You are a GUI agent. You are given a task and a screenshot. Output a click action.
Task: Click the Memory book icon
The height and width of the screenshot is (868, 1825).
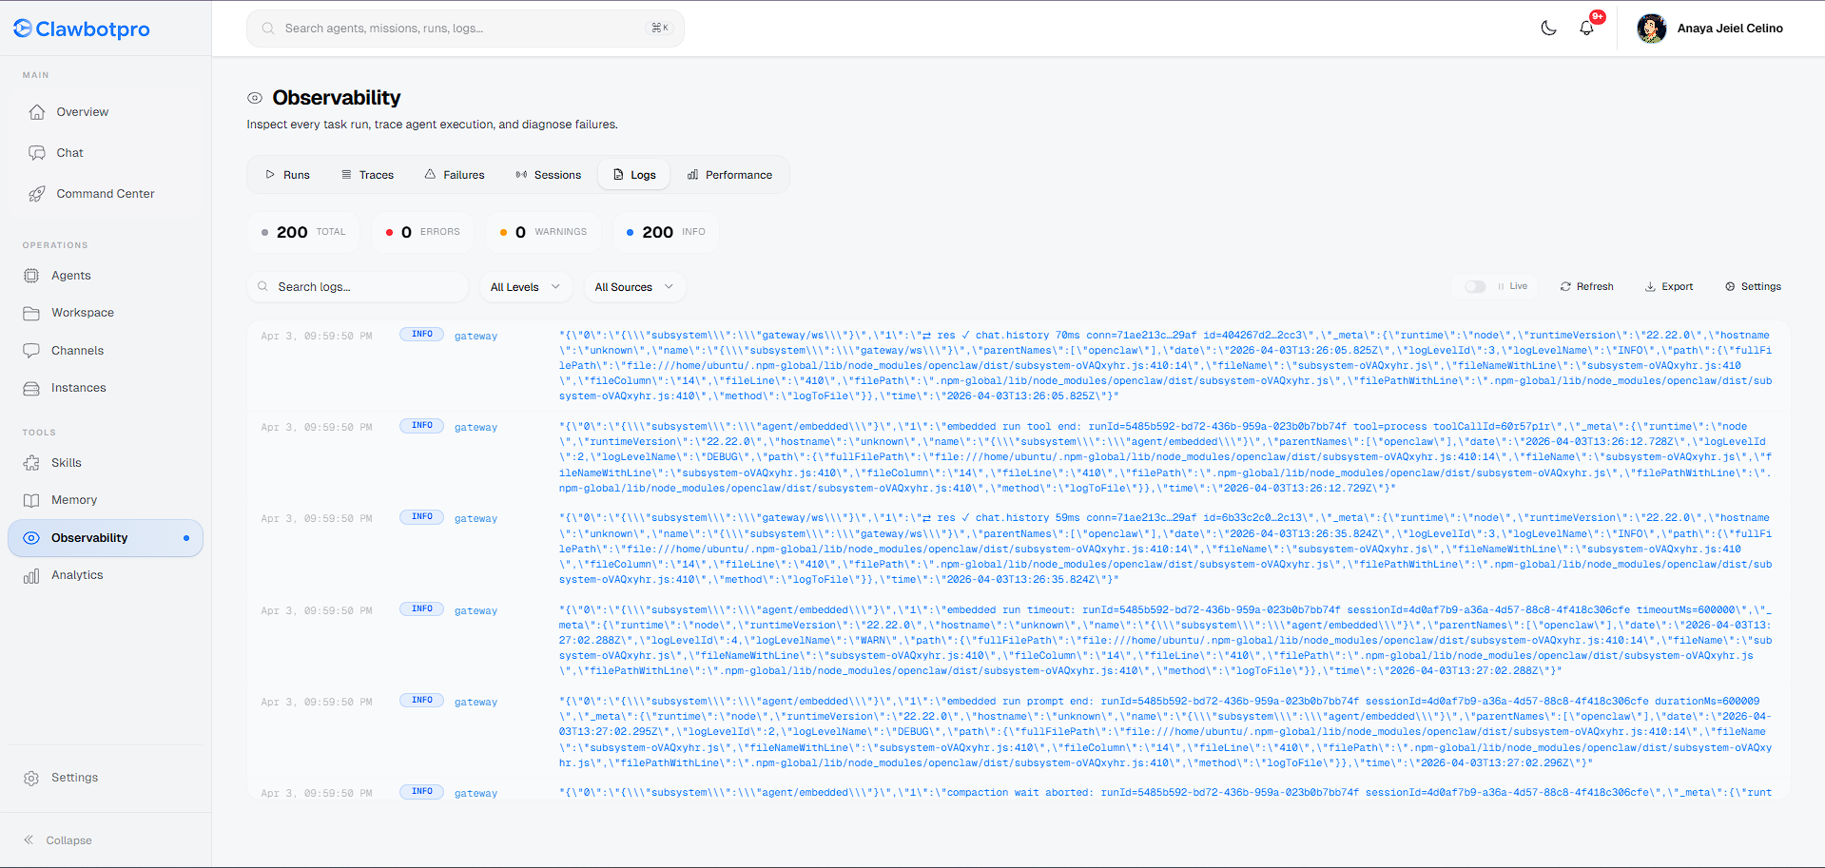click(x=31, y=500)
